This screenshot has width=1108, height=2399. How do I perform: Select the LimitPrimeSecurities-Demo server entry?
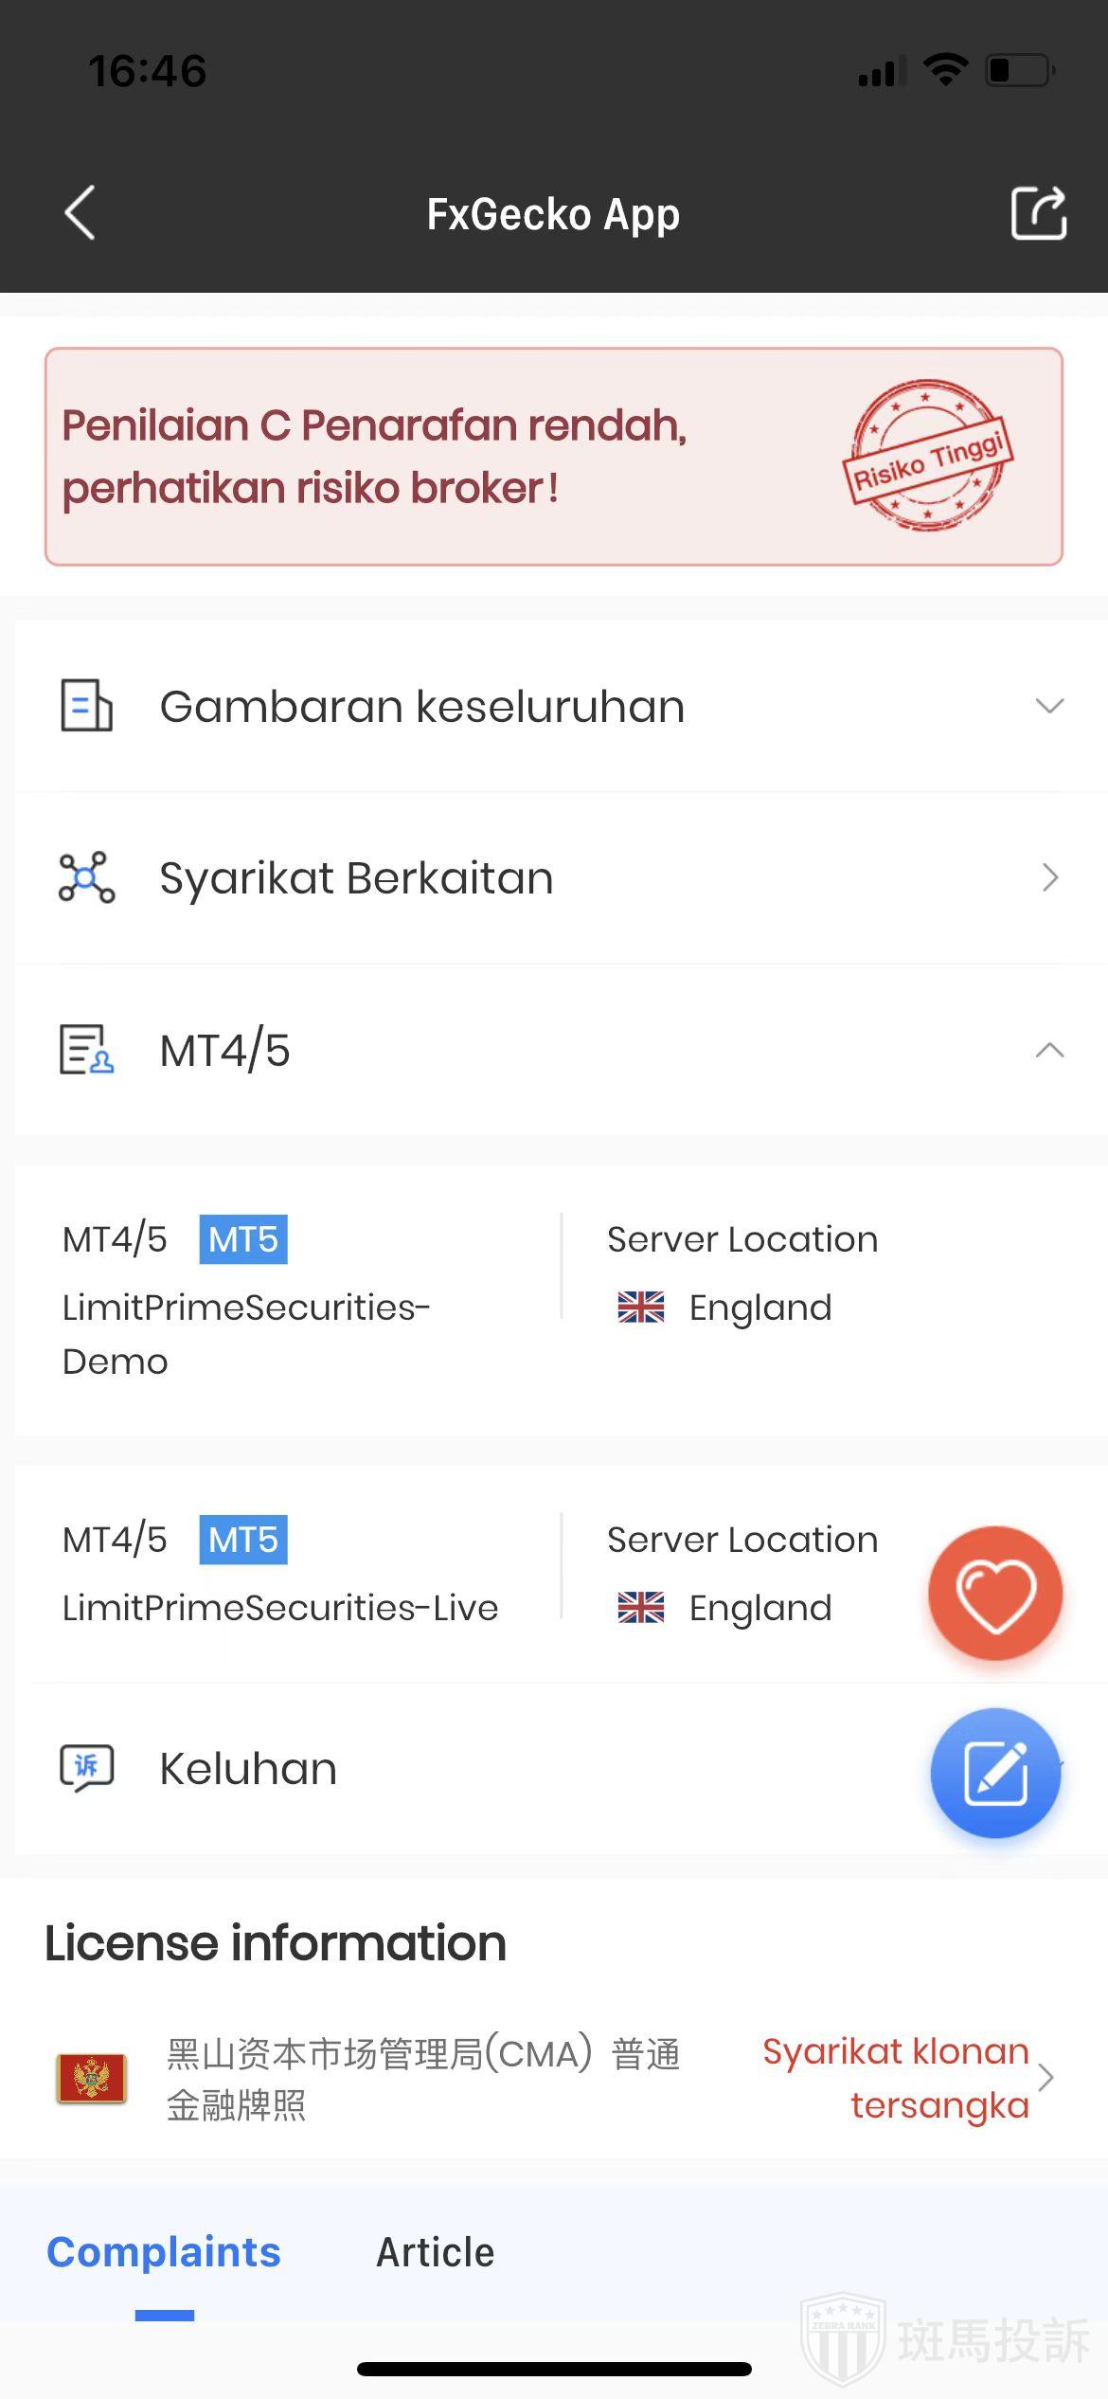[x=246, y=1333]
